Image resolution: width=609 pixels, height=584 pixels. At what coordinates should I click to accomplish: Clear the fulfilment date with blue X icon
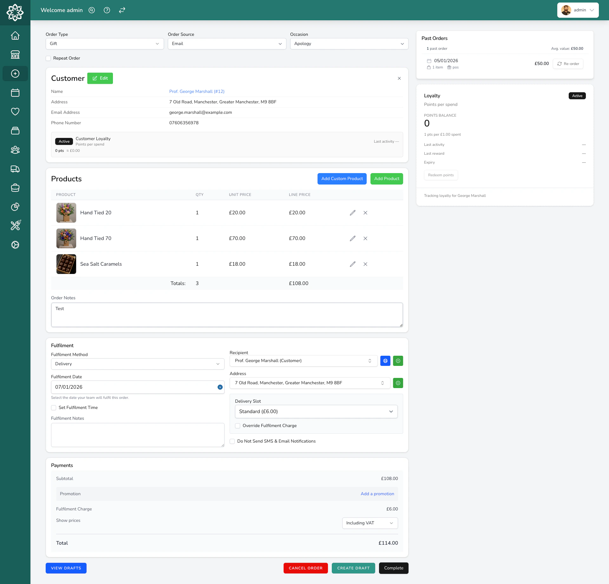[x=220, y=387]
